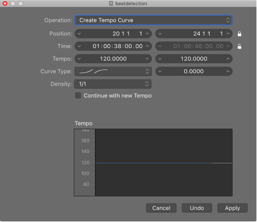Toggle the Position lock icon
257x222 pixels.
[240, 34]
